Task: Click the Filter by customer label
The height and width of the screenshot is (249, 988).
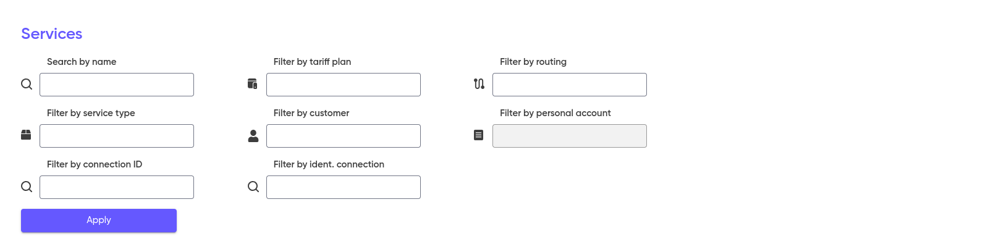Action: [311, 113]
